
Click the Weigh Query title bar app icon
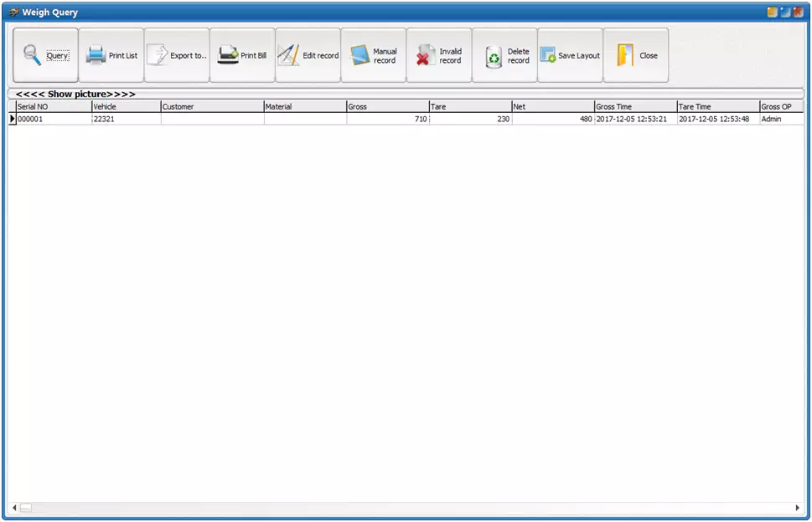(x=13, y=12)
